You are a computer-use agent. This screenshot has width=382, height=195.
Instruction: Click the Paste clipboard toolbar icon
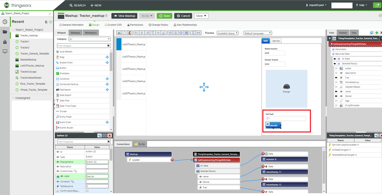tap(130, 33)
